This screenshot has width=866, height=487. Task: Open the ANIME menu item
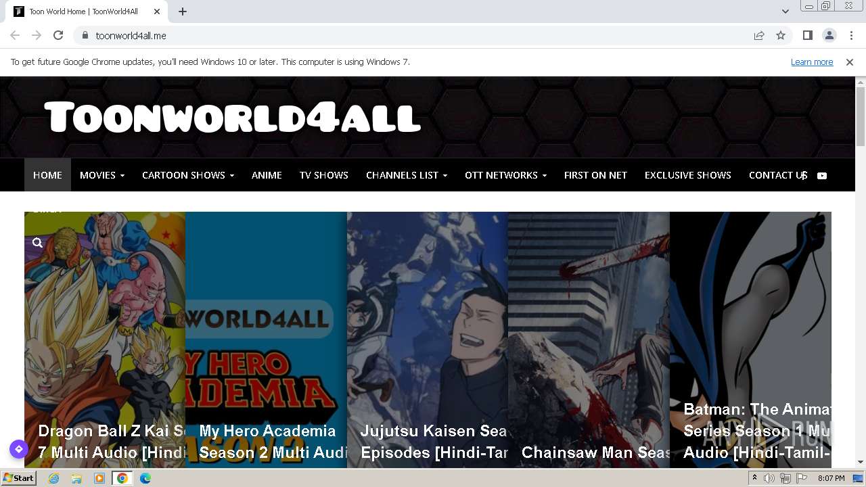(267, 175)
